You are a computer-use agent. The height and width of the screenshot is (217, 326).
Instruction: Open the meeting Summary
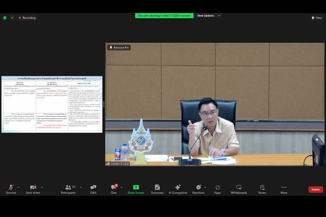coord(157,188)
